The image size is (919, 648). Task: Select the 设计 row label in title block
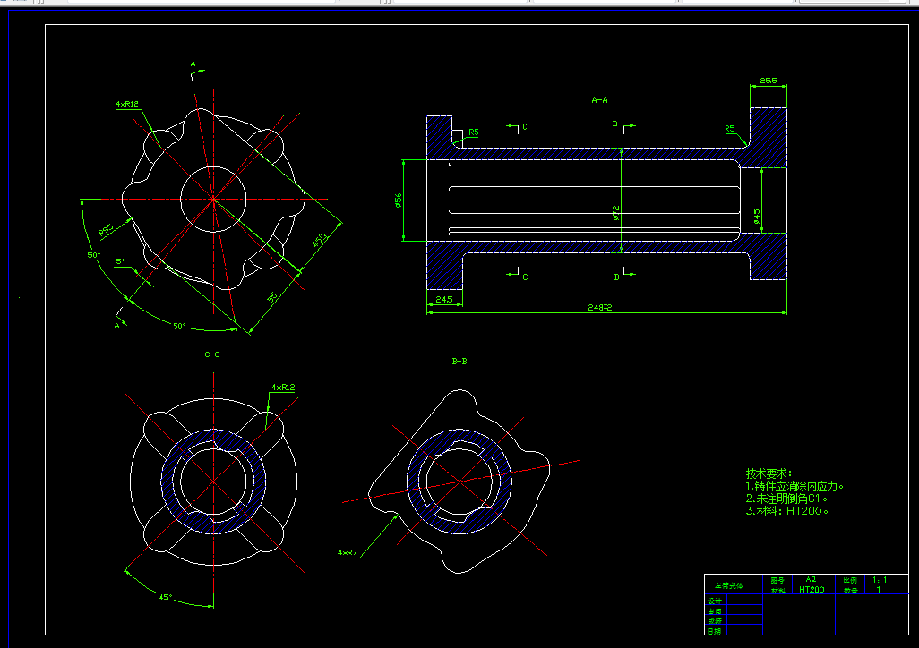(x=715, y=601)
